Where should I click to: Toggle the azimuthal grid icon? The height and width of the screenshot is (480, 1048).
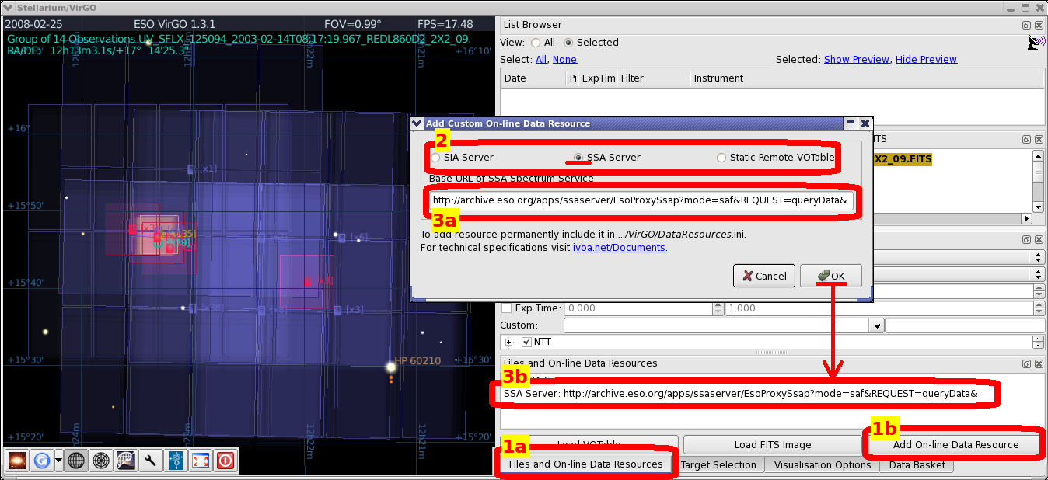[101, 461]
